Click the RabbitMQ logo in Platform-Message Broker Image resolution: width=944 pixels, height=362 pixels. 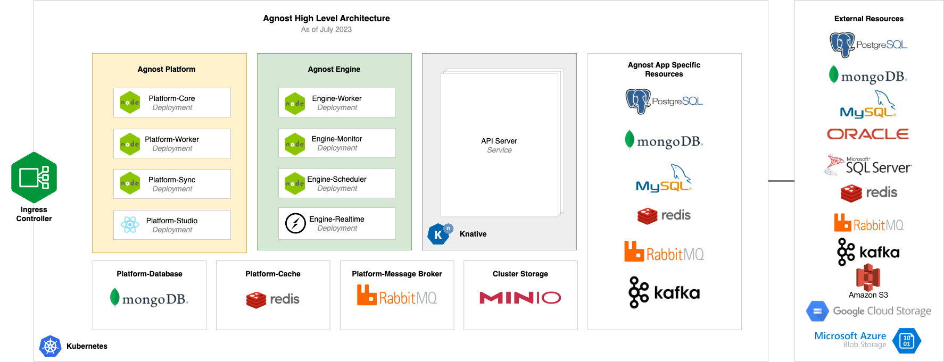[x=397, y=296]
